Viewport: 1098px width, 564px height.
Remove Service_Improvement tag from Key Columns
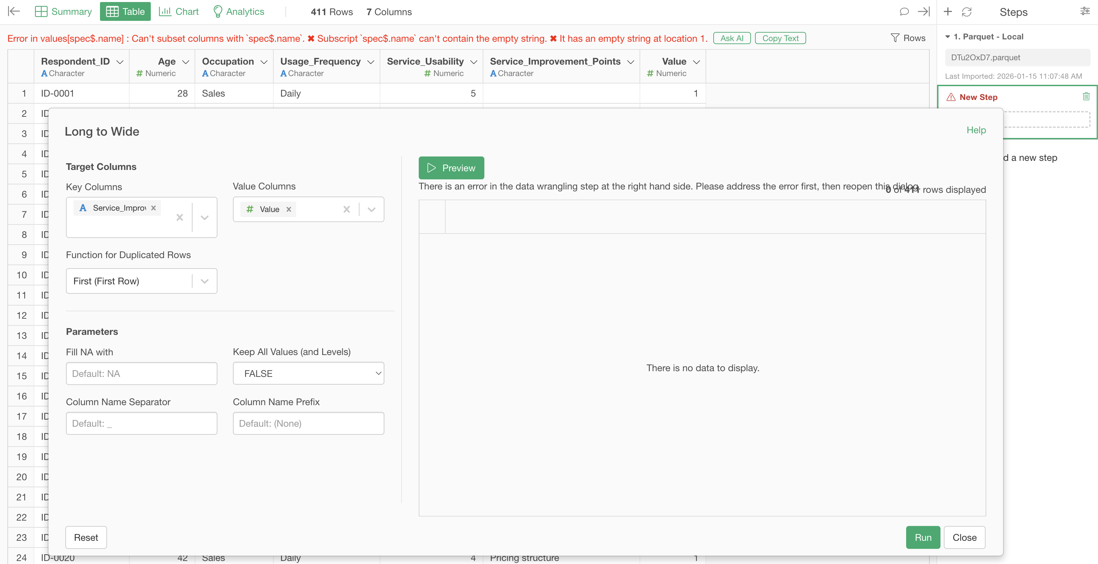tap(153, 208)
